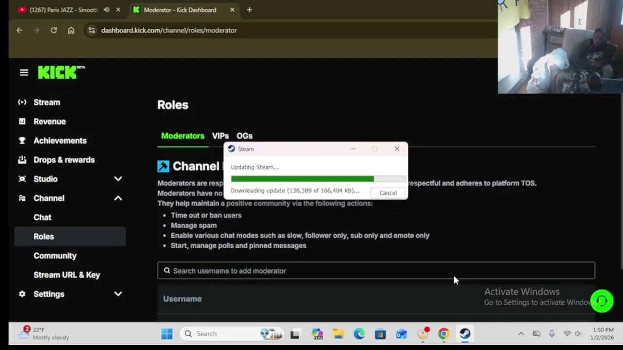Collapse the Channel section chevron

click(x=118, y=198)
